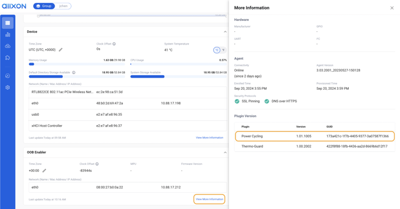This screenshot has width=400, height=209.
Task: Switch to jchen personal view toggle
Action: (x=63, y=6)
